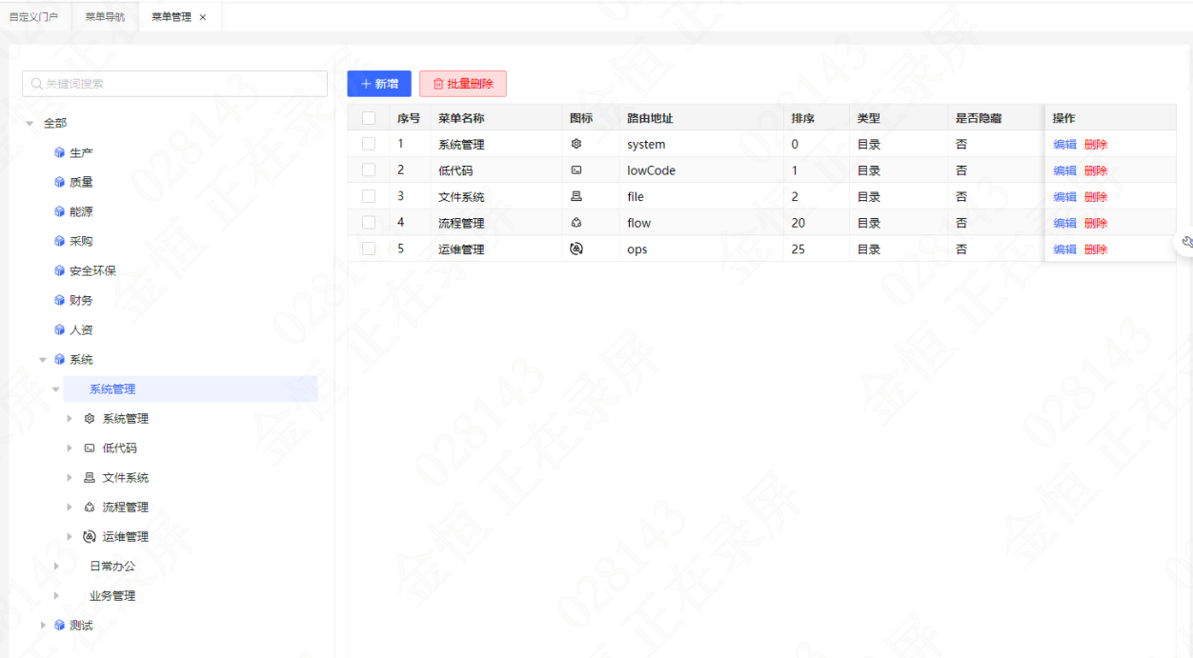Screen dimensions: 1193x658
Task: Expand the 流程管理 tree node arrow
Action: 70,507
